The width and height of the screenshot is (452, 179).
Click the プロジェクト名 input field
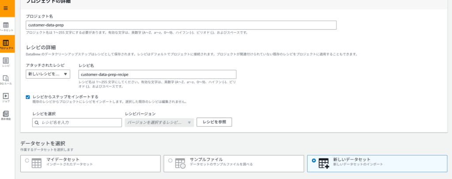point(181,25)
